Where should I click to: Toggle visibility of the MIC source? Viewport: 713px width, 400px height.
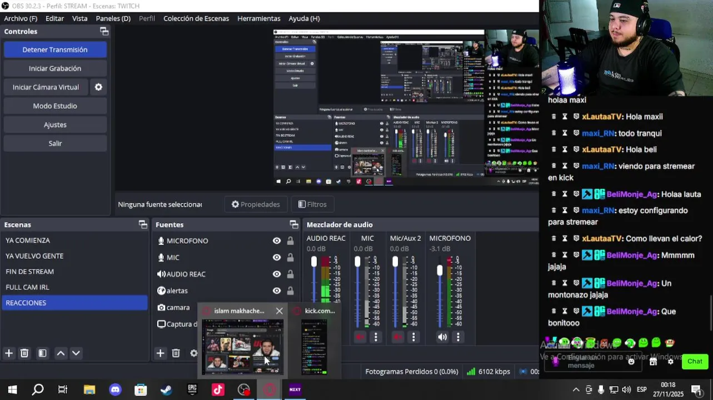(277, 257)
